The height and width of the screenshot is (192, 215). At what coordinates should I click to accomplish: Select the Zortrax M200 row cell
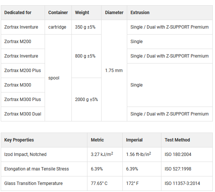tap(23, 42)
